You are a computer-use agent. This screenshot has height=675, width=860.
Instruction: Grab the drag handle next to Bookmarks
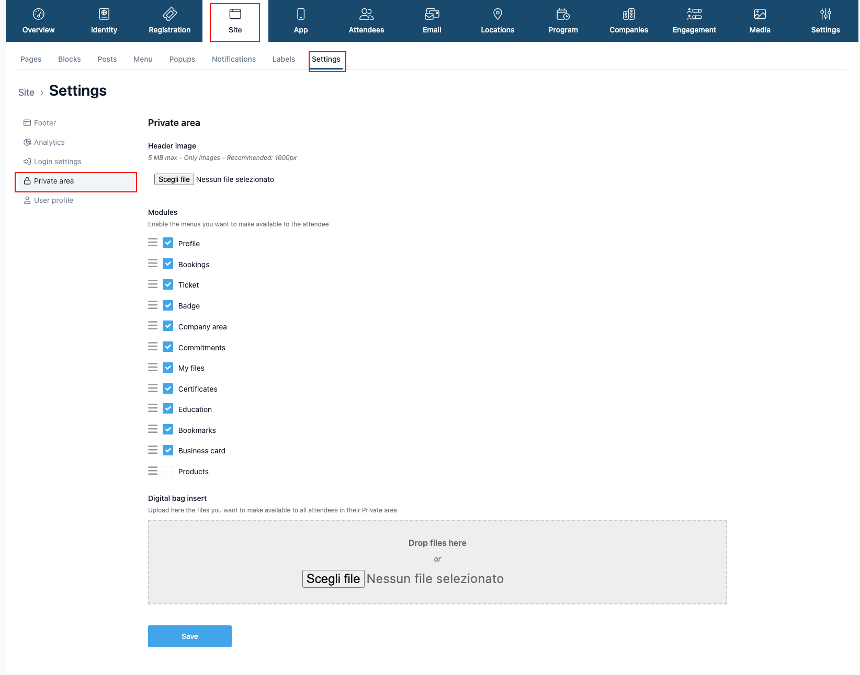pyautogui.click(x=153, y=429)
